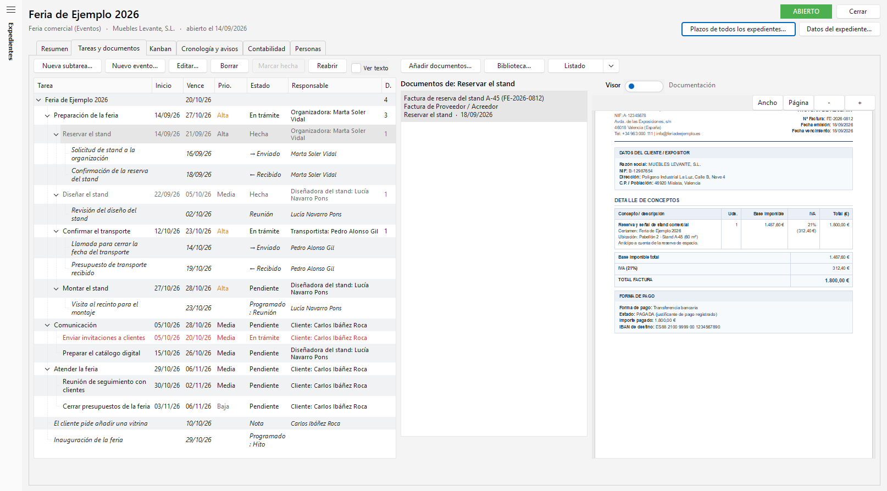Collapse the Comunicación task group

47,325
